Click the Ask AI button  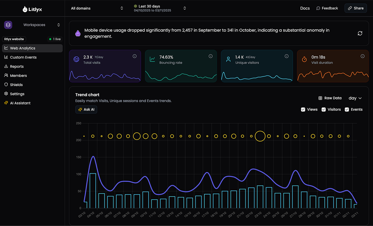(86, 109)
